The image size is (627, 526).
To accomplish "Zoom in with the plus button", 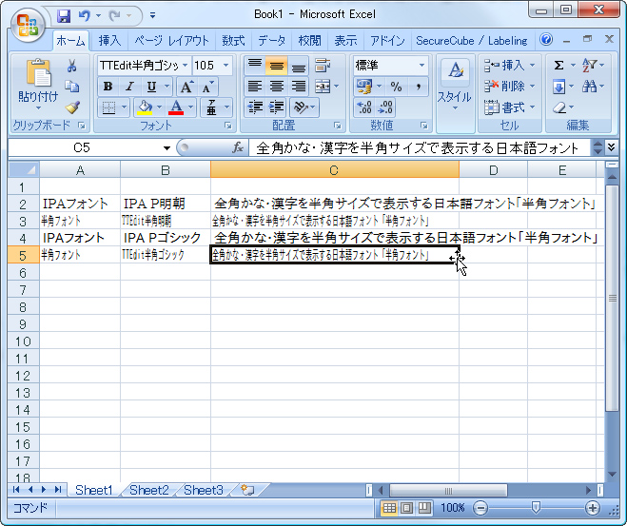I will [592, 508].
